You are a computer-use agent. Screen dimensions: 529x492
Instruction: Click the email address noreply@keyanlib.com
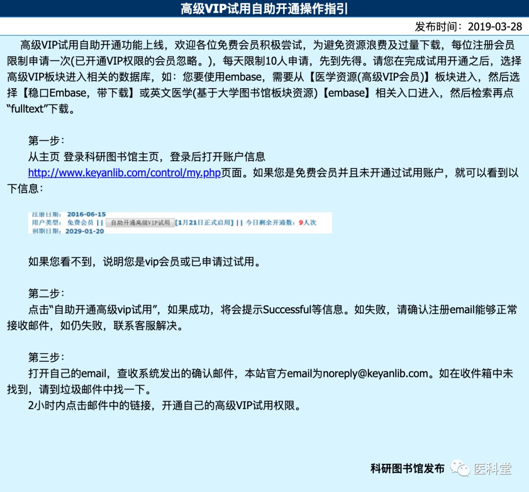(375, 373)
